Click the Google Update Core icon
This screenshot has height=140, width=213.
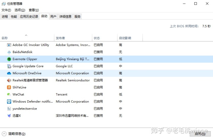[x=9, y=66]
